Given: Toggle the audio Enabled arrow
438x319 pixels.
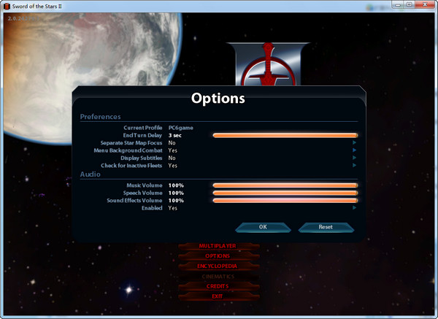Looking at the screenshot, I should 354,208.
